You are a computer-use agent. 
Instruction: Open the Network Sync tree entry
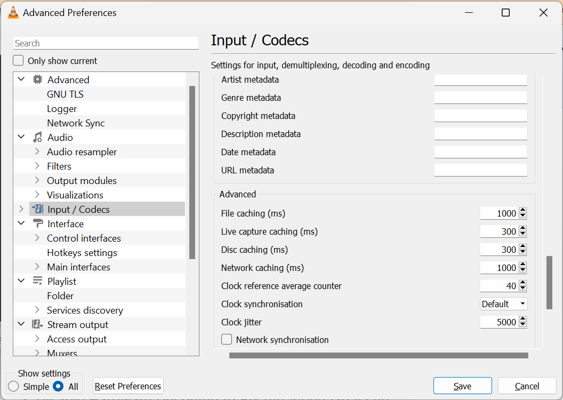click(x=76, y=123)
